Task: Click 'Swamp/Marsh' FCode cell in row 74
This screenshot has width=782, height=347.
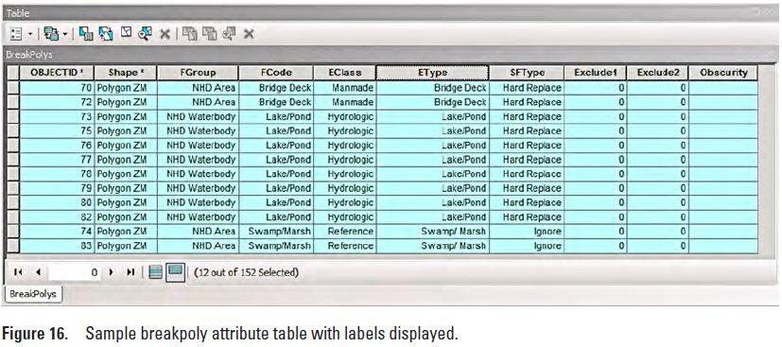Action: coord(276,232)
